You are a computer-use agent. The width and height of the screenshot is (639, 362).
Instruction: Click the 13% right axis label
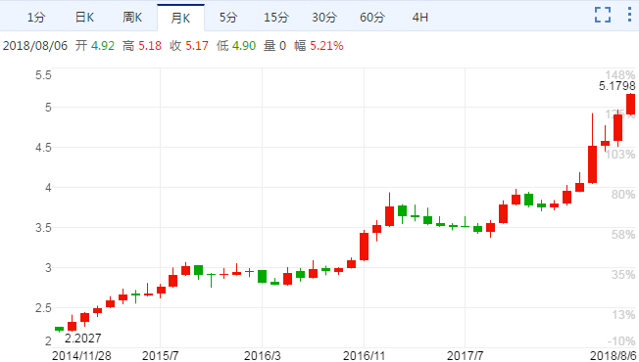point(623,315)
